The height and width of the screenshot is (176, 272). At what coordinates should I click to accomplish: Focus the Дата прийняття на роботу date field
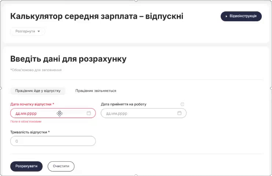pyautogui.click(x=144, y=113)
